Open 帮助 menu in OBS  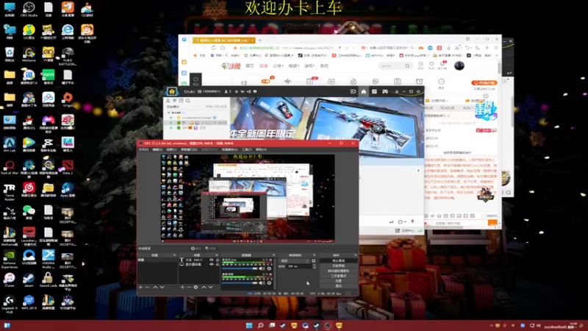click(x=261, y=149)
